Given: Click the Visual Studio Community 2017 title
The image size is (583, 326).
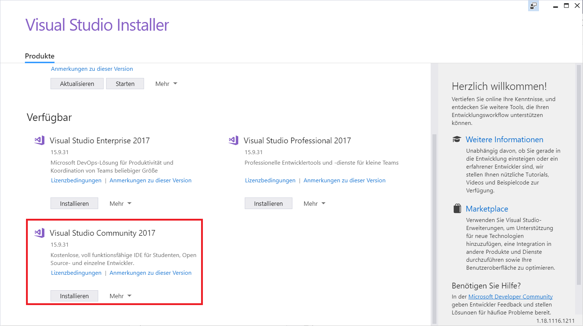Looking at the screenshot, I should 103,233.
